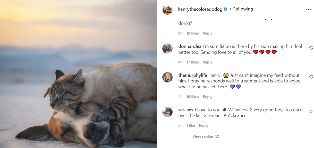This screenshot has height=148, width=314.
Task: Open the donnarulez username link
Action: click(190, 47)
